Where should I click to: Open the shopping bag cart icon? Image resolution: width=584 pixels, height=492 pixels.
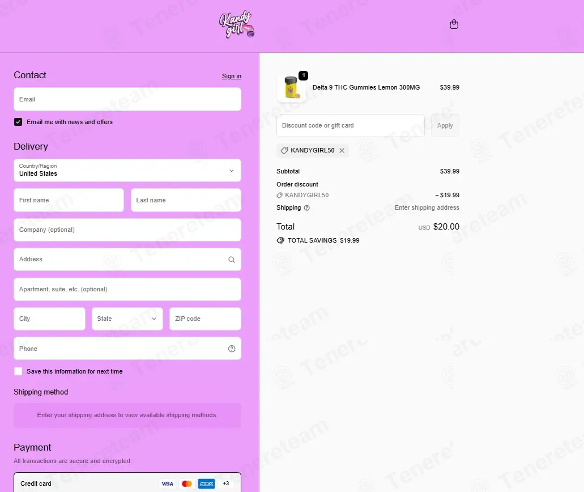[x=454, y=24]
